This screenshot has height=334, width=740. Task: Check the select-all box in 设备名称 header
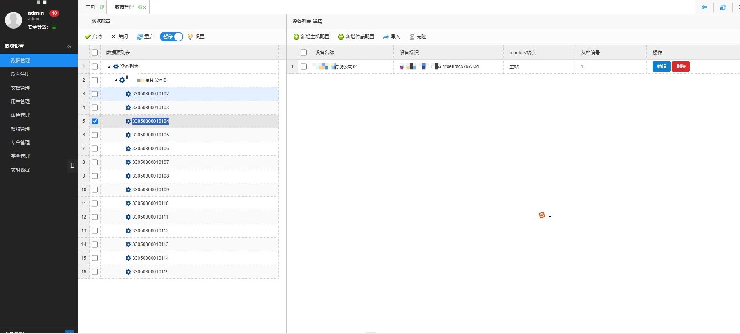pos(303,52)
